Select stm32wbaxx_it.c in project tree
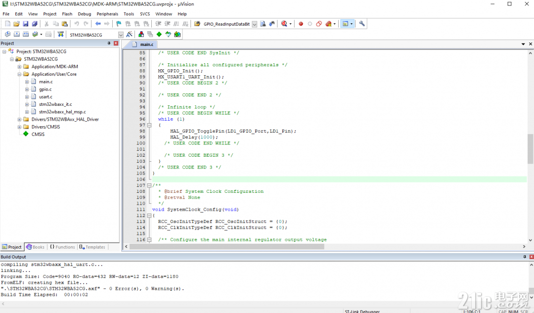Screen dimensions: 534x313 click(x=55, y=104)
